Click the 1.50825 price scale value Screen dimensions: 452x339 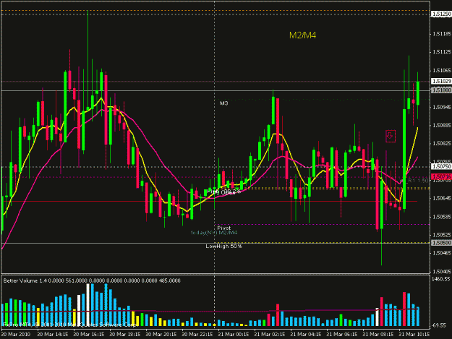(442, 143)
